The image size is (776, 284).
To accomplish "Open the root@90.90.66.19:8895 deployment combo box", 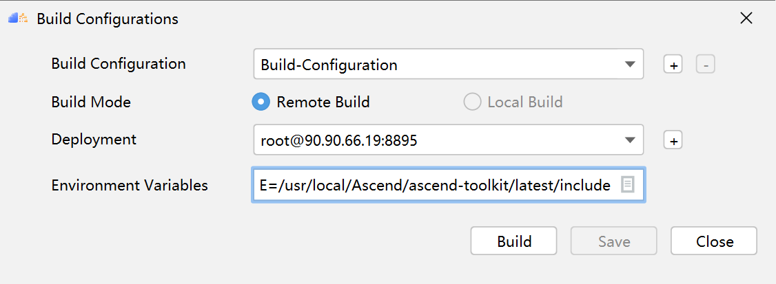I will coord(449,140).
